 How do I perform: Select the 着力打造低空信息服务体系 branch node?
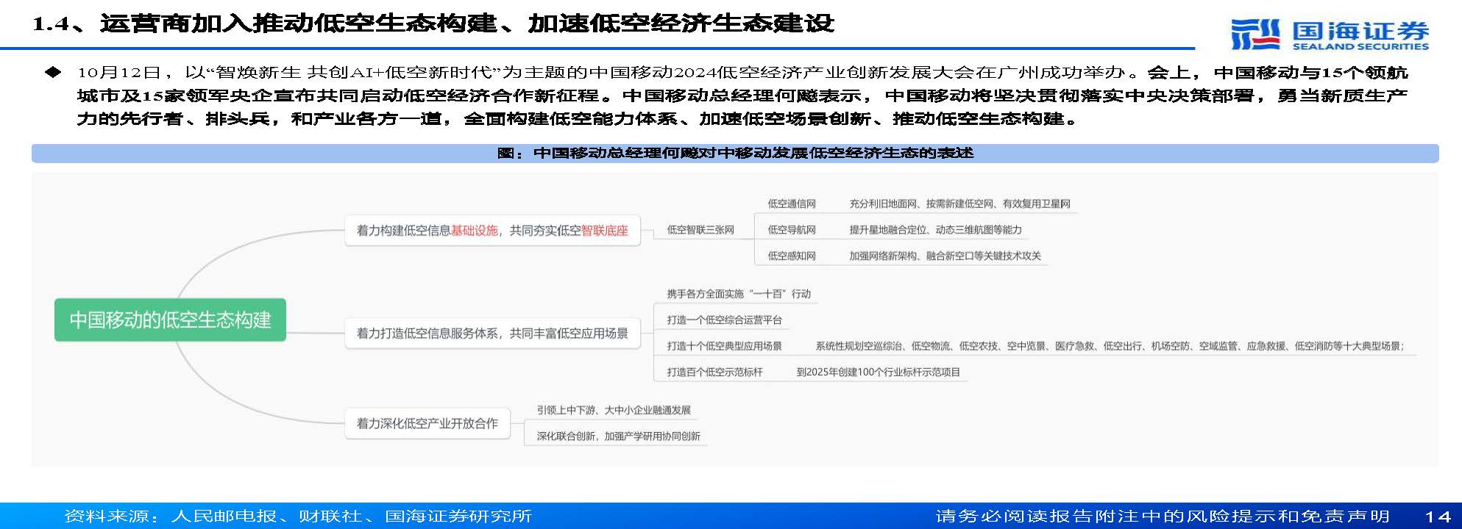click(492, 334)
